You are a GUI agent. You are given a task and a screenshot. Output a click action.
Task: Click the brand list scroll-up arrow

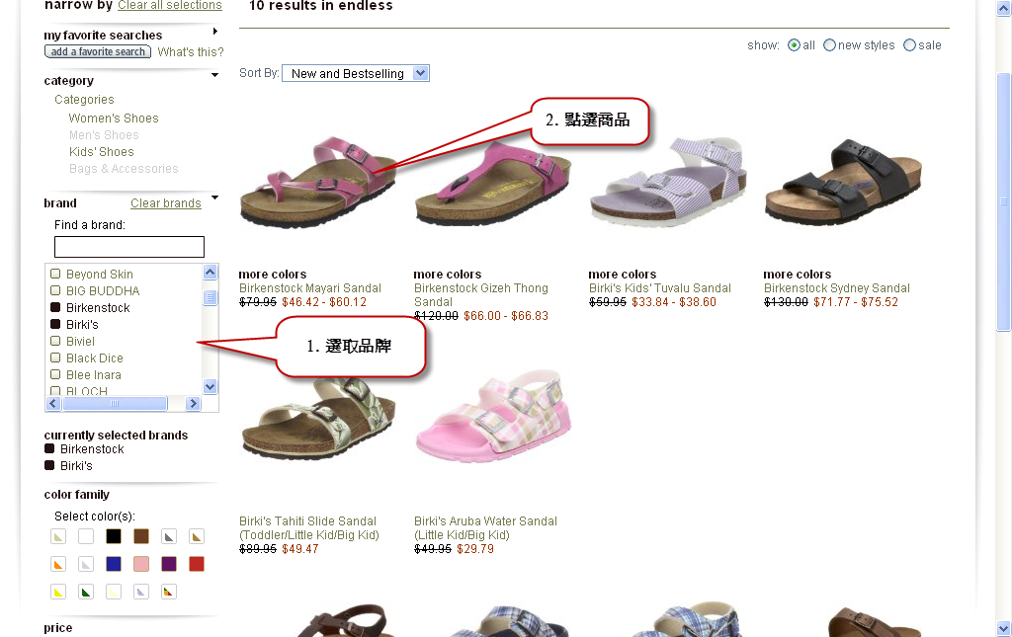pos(210,272)
